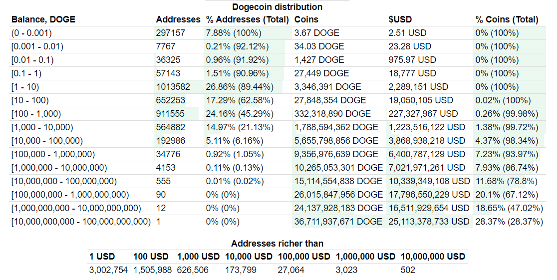Click the 'Dogecoin distribution' table title
Viewport: 557px width, 280px height.
click(277, 7)
